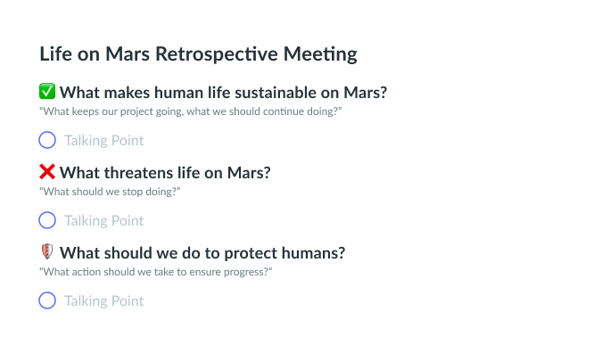Screen dimensions: 610x353
Task: Check the circle under protect humans section
Action: pos(47,300)
